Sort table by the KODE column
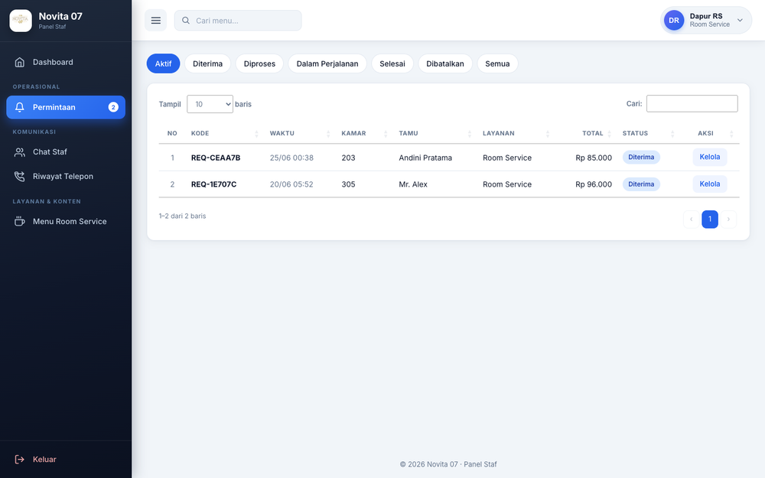 click(x=224, y=133)
